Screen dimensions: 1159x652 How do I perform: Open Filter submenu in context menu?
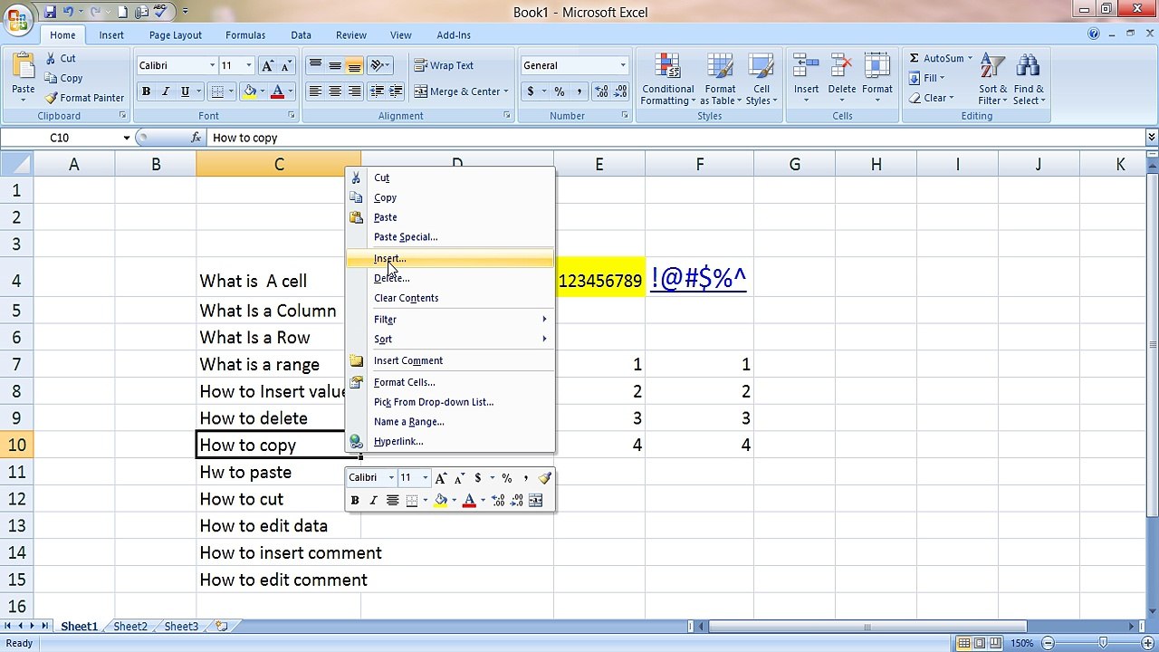pos(450,320)
